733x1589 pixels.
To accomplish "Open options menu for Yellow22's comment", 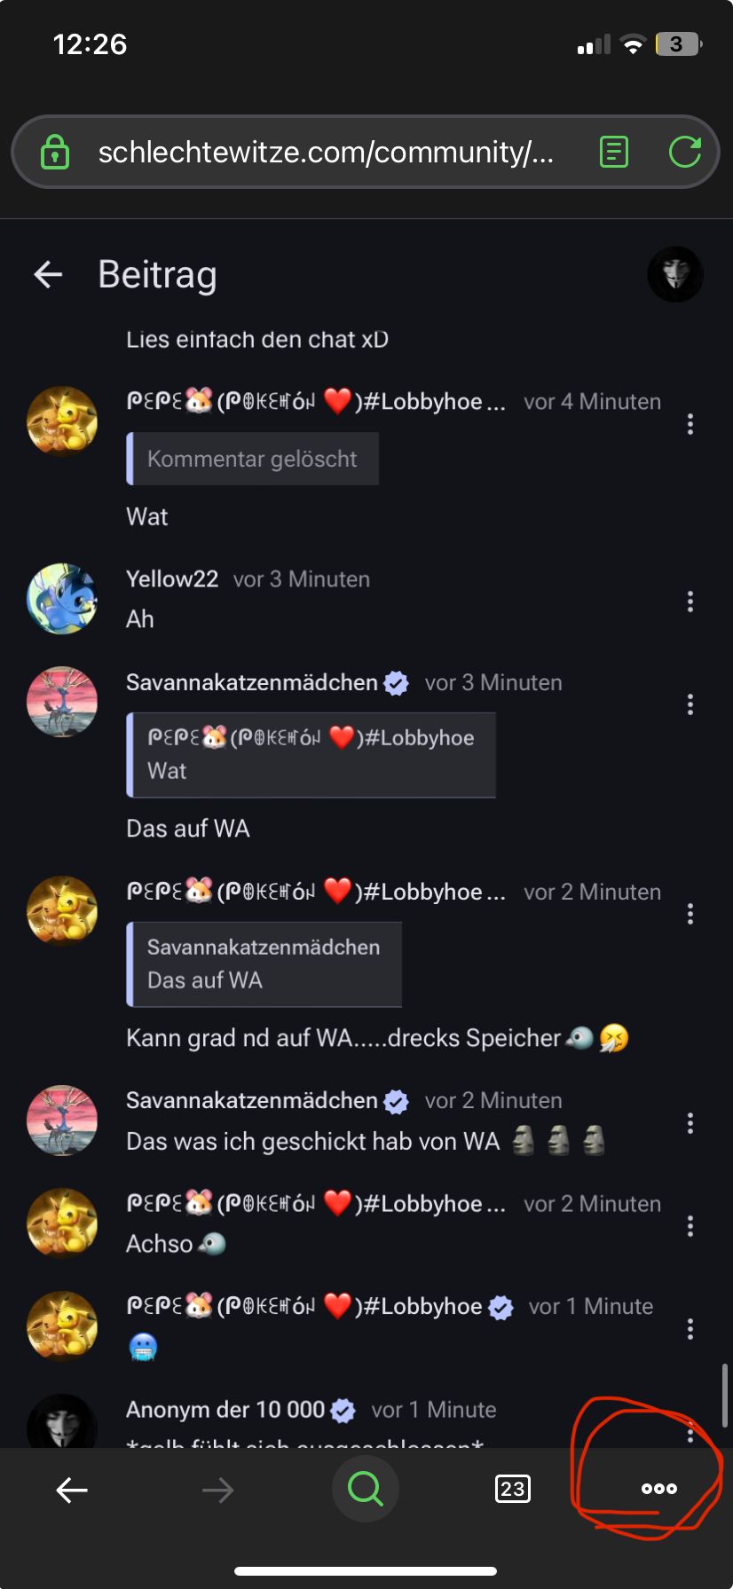I will (690, 602).
